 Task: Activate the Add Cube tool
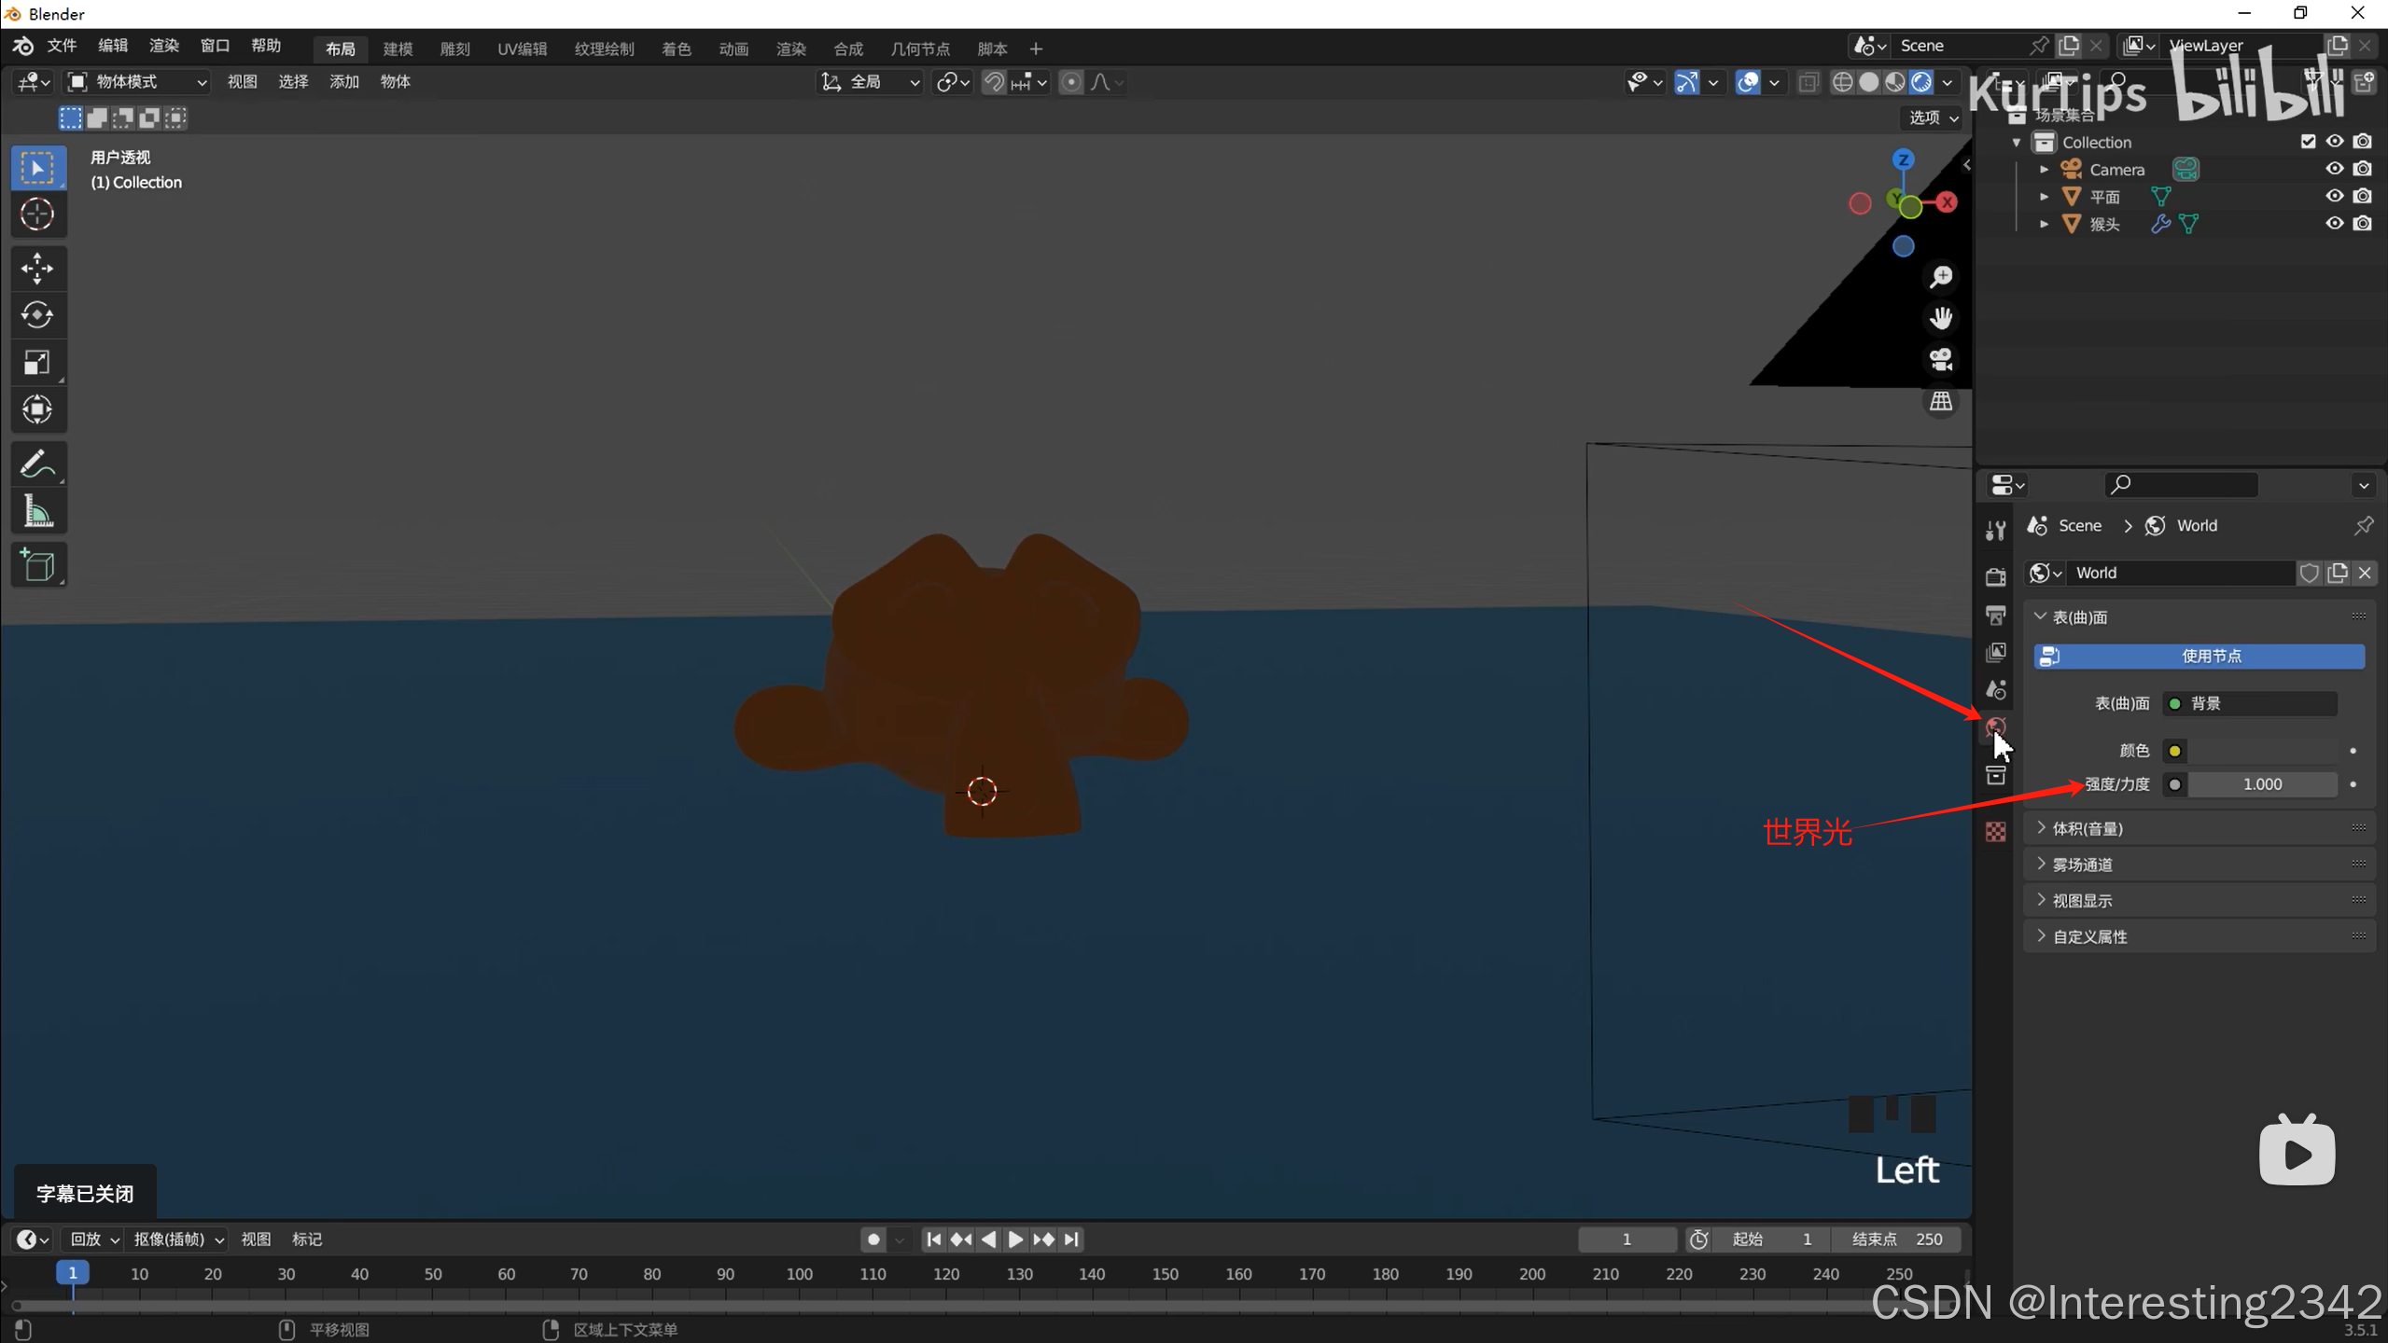point(37,565)
